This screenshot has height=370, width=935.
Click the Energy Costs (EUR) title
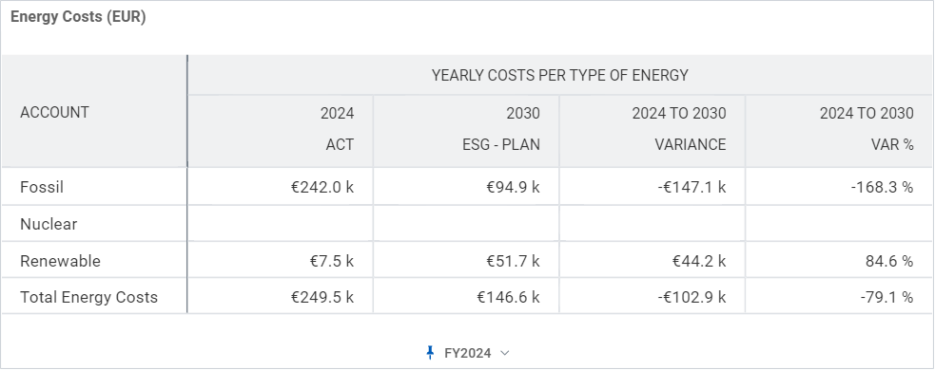[78, 17]
